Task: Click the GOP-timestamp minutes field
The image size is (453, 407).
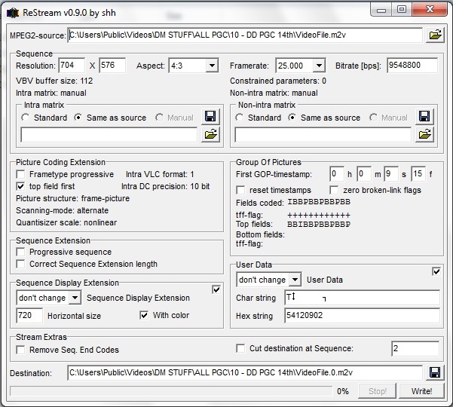Action: (x=364, y=174)
